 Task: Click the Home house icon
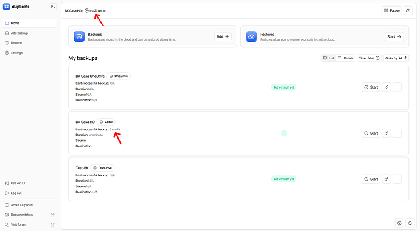7,23
